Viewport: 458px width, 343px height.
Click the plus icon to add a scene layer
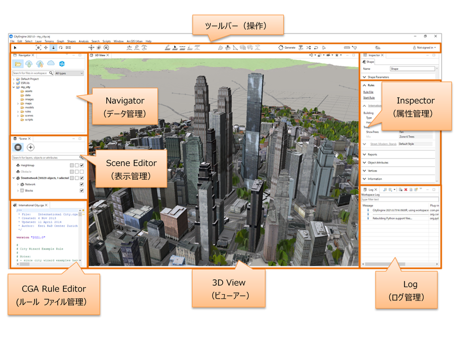[x=30, y=147]
